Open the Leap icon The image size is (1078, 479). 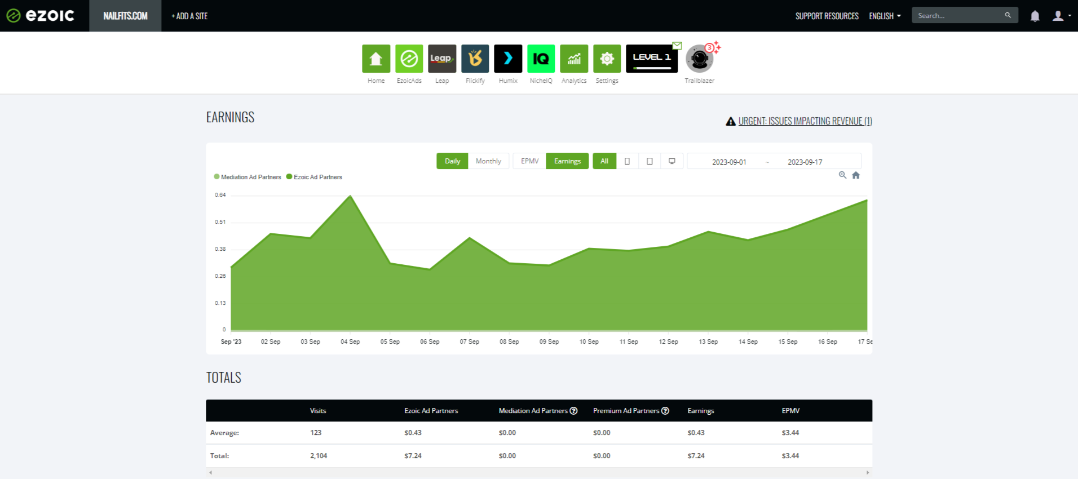pyautogui.click(x=442, y=59)
